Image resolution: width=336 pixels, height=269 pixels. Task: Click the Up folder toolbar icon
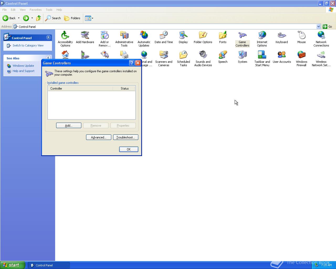39,18
